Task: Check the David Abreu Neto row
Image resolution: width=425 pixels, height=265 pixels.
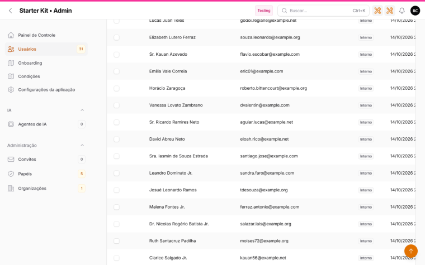Action: pyautogui.click(x=116, y=139)
